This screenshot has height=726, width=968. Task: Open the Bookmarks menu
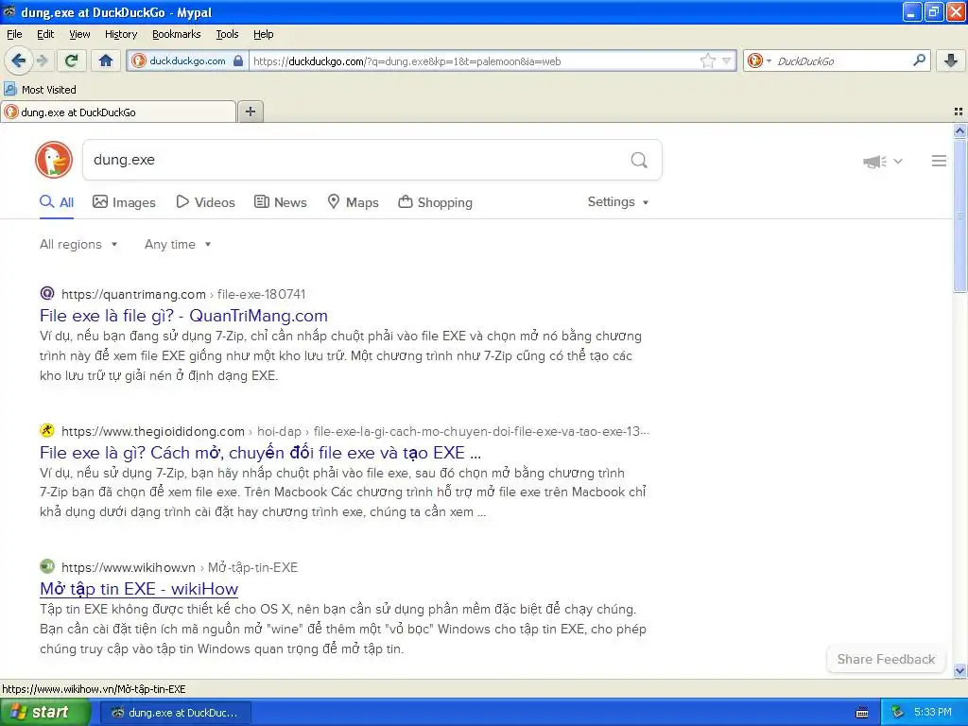(177, 34)
